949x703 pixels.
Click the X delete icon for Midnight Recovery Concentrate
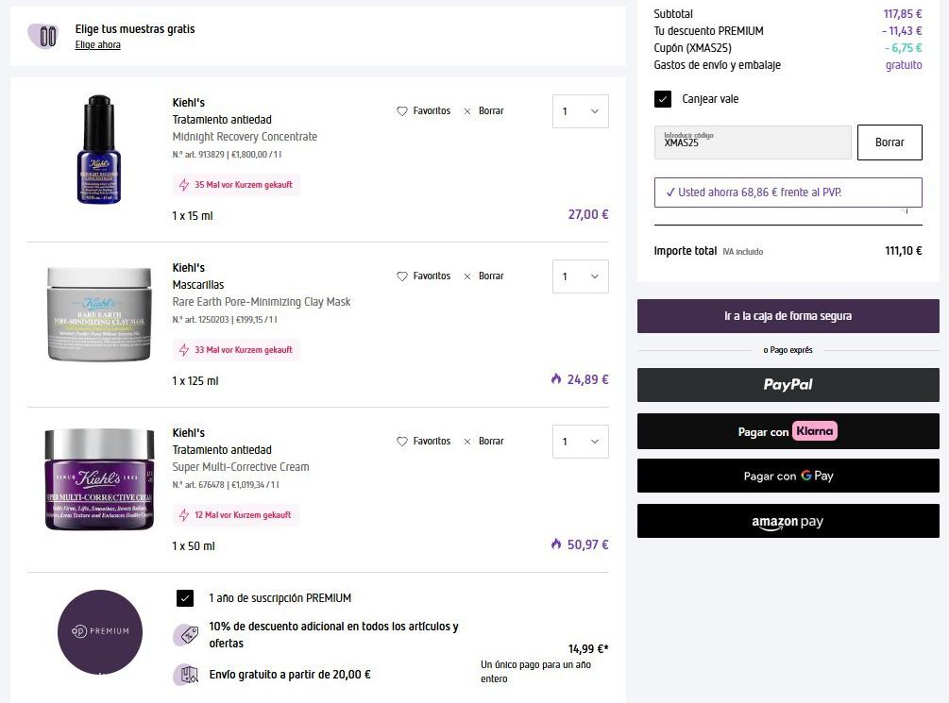point(467,111)
